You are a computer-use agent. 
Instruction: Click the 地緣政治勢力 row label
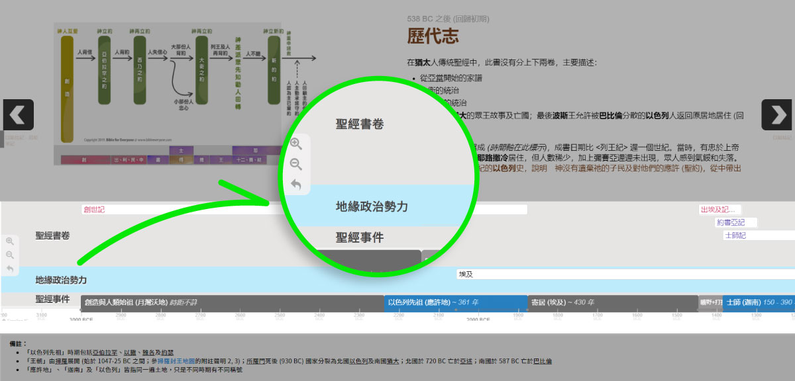[x=61, y=280]
